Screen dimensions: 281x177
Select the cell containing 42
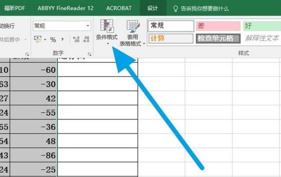[33, 98]
